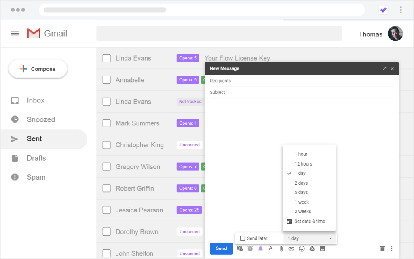Select the email tracking icon beside Send

240,248
